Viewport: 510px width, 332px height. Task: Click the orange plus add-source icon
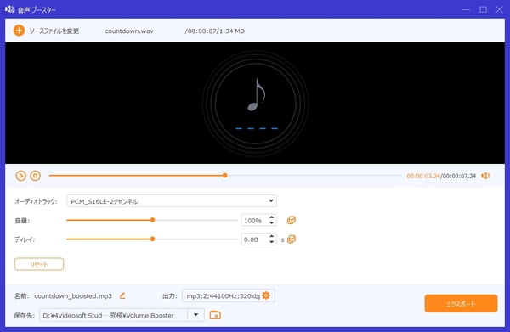[x=19, y=31]
